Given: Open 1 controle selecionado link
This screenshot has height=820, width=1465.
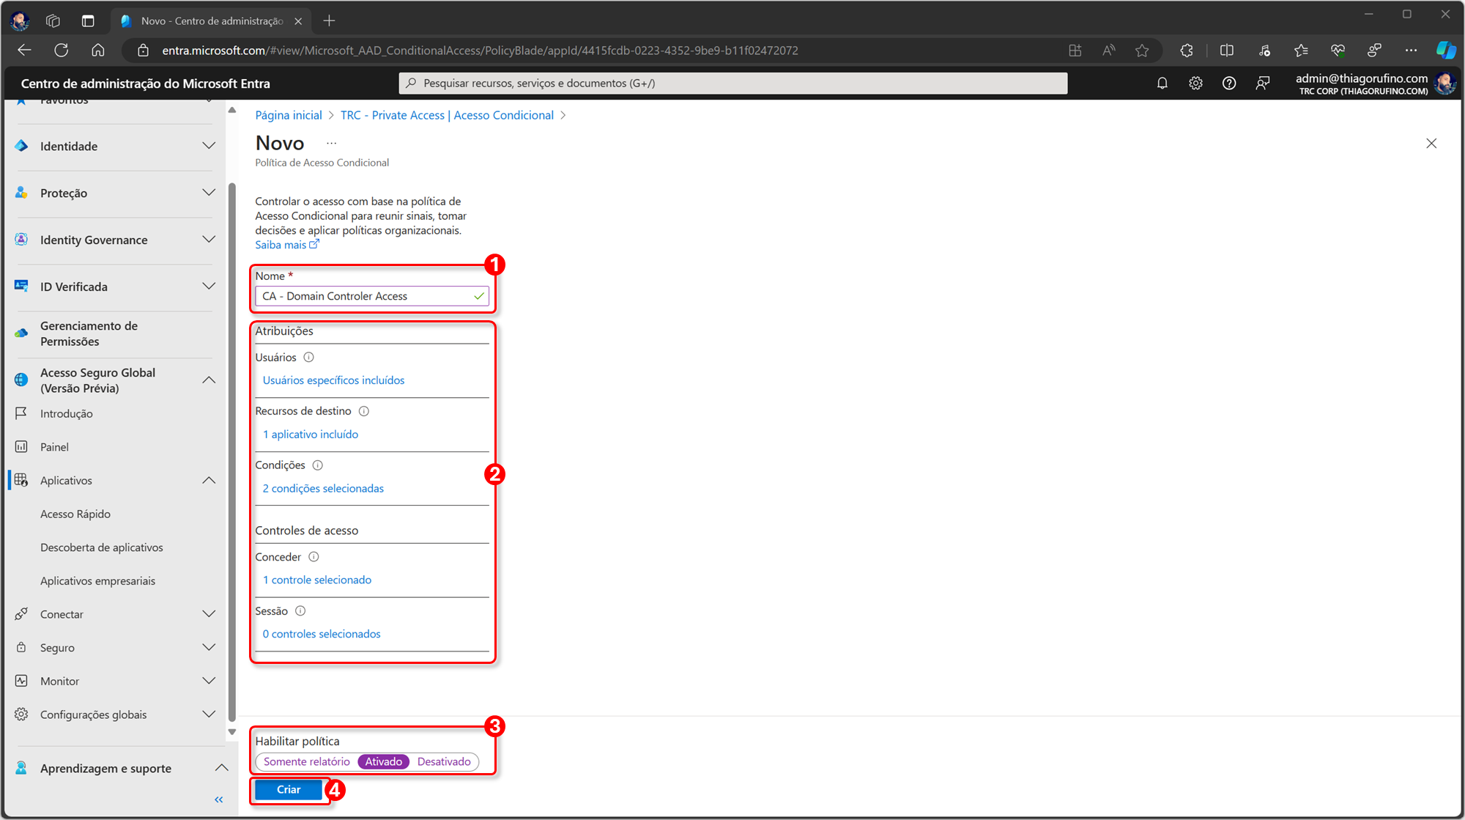Looking at the screenshot, I should (x=317, y=580).
